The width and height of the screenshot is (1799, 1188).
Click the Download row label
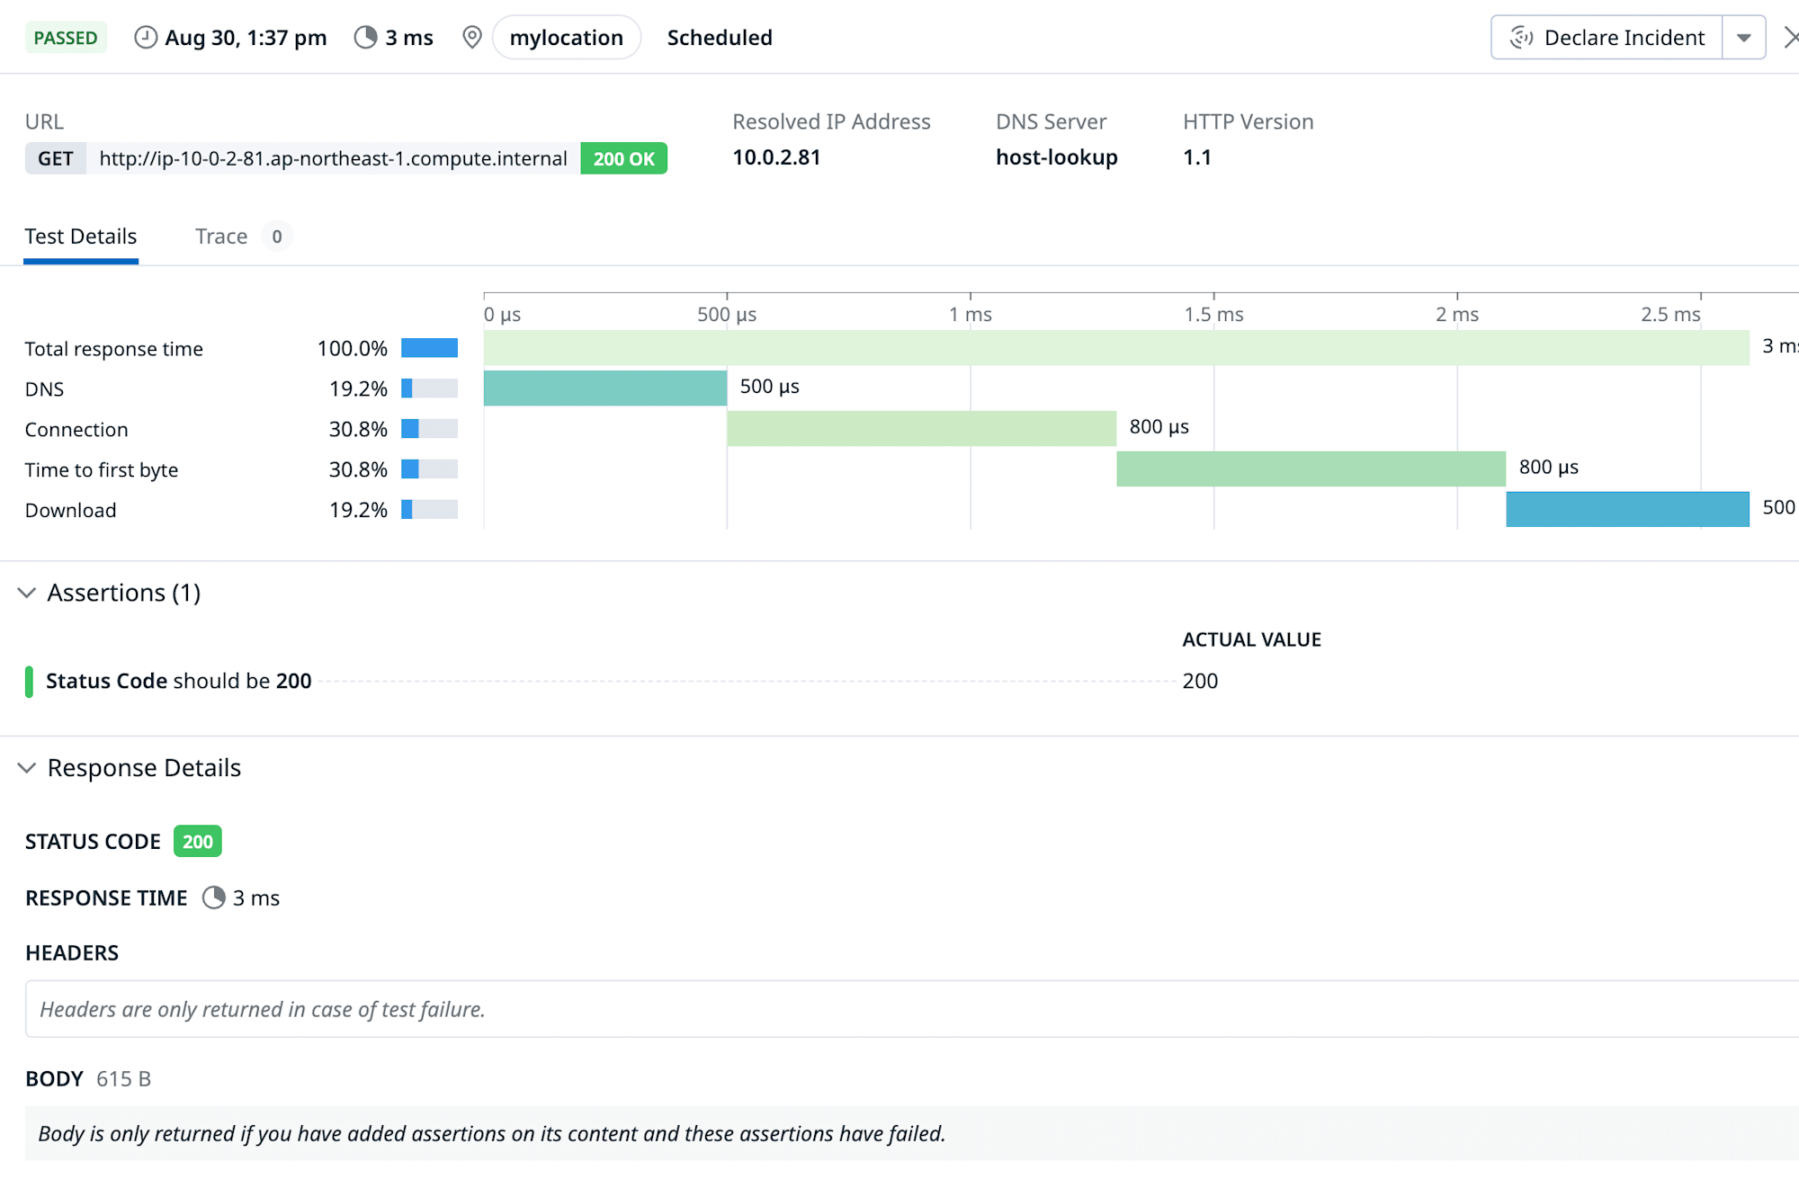[70, 510]
